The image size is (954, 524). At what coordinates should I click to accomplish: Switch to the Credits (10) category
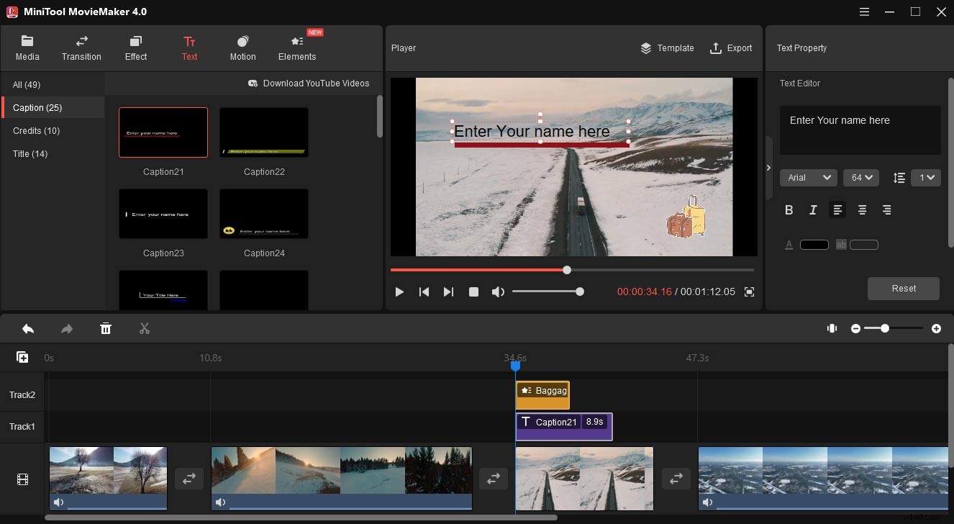(36, 130)
